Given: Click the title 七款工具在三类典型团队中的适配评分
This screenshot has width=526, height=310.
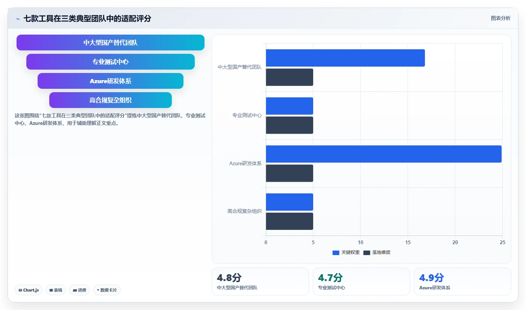Looking at the screenshot, I should pos(87,18).
